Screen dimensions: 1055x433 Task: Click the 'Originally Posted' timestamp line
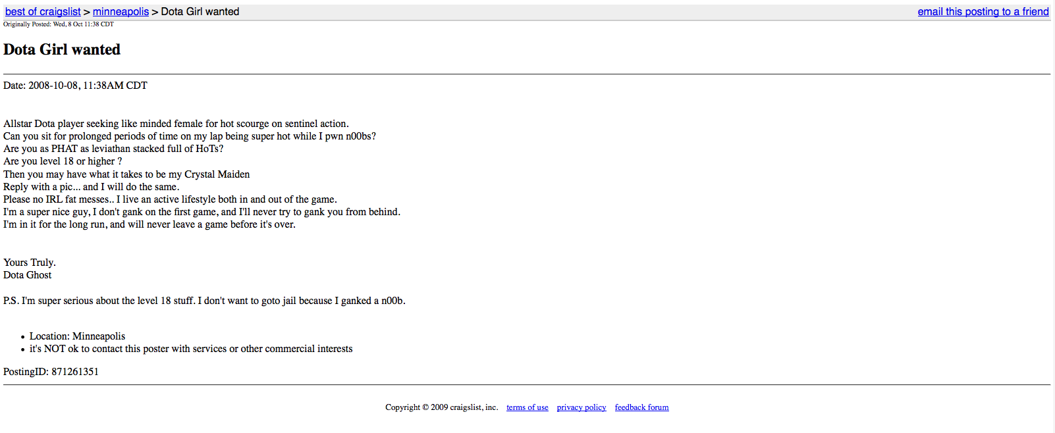pos(59,24)
